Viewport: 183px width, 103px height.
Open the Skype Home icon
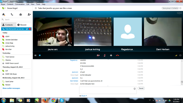coord(3,14)
